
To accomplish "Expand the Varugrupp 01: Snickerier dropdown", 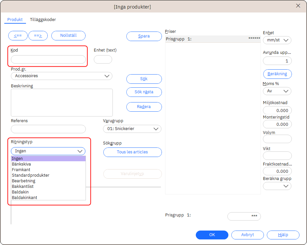I will click(x=132, y=129).
